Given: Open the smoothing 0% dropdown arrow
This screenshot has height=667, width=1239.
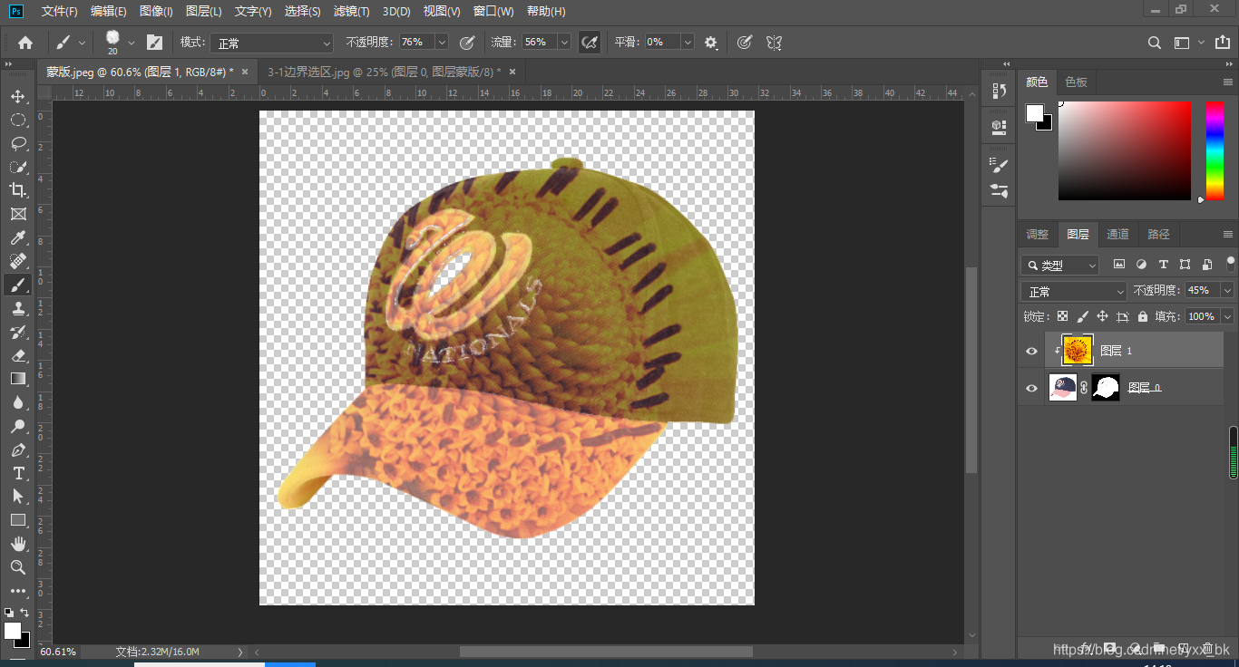Looking at the screenshot, I should pyautogui.click(x=688, y=43).
